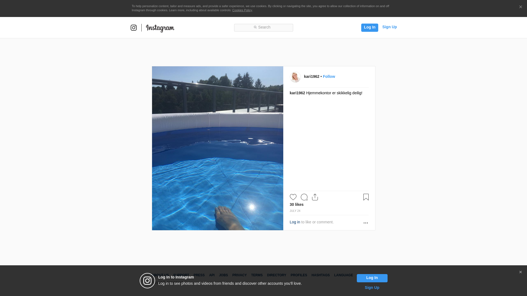Click Sign Up link in bottom banner
Image resolution: width=527 pixels, height=296 pixels.
pyautogui.click(x=372, y=288)
